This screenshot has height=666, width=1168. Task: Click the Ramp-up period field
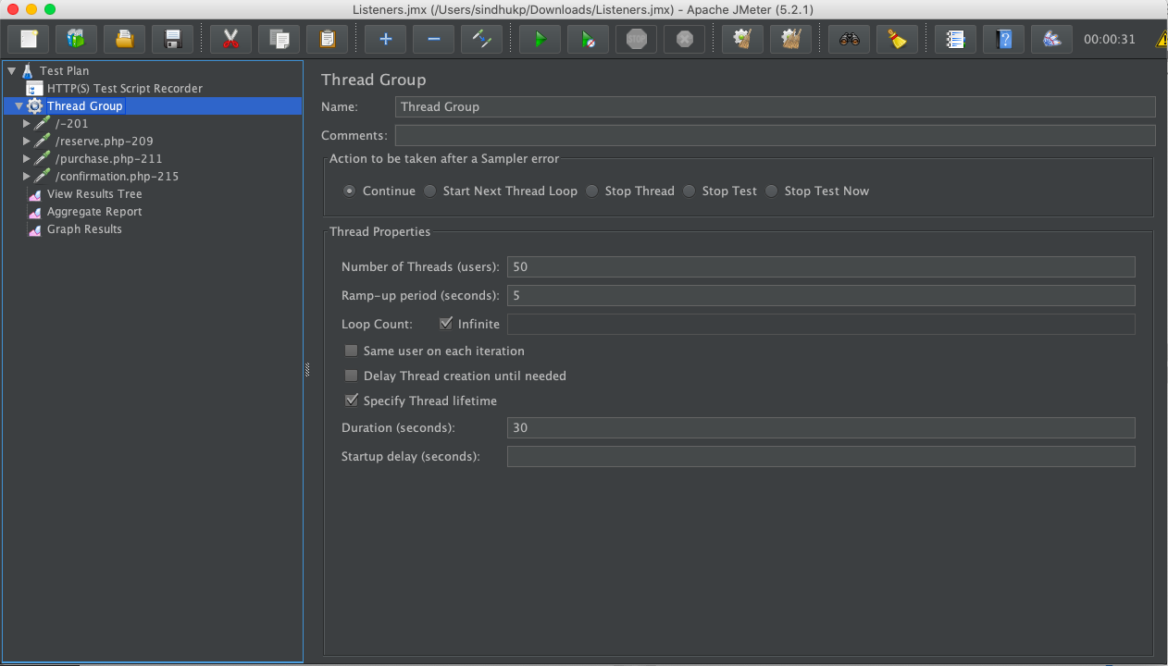(x=821, y=295)
